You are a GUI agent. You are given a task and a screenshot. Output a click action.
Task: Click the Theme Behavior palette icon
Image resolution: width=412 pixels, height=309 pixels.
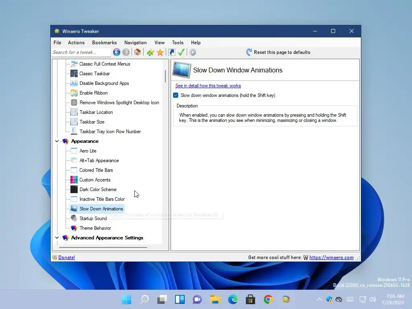click(x=74, y=228)
